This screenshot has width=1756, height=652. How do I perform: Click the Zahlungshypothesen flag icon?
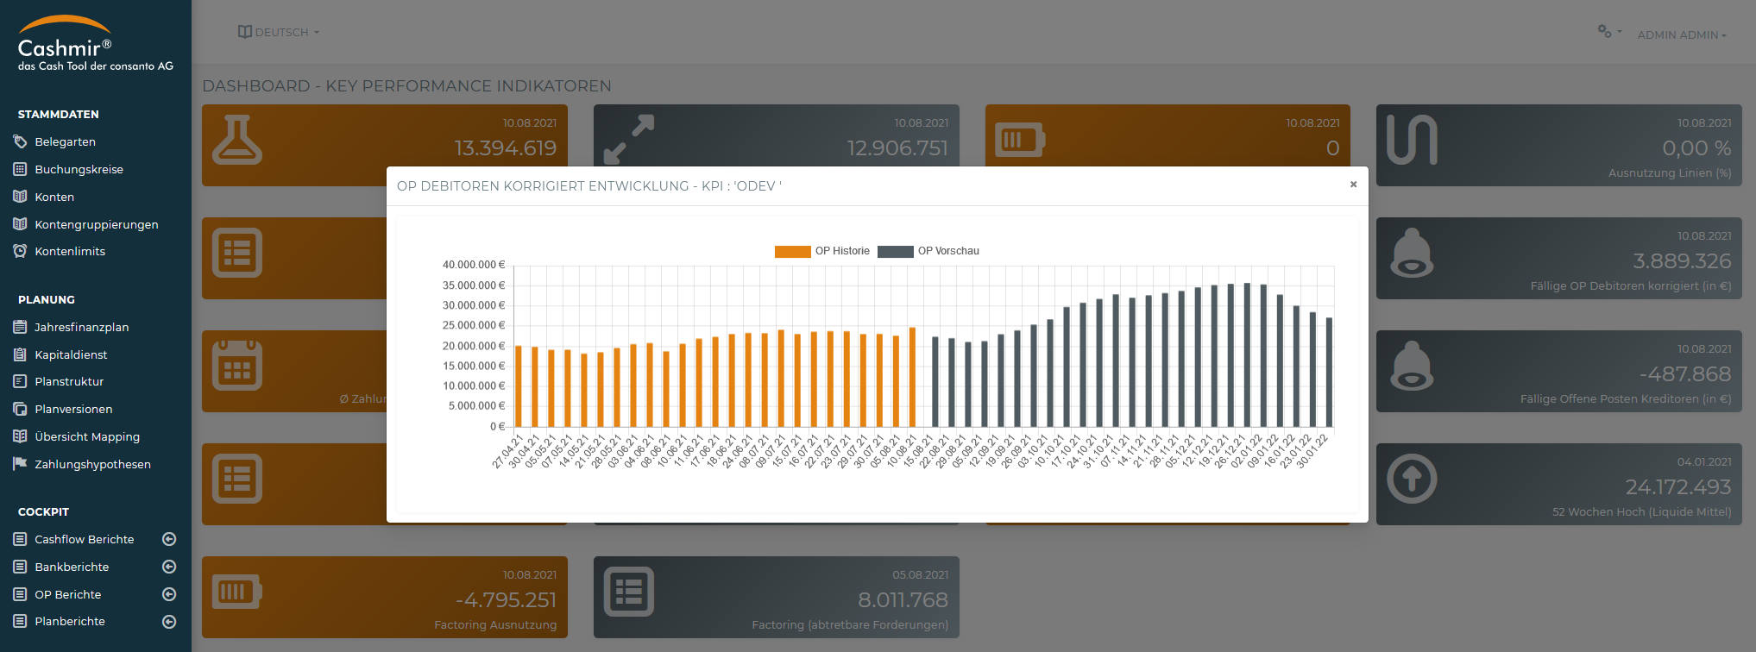(20, 464)
